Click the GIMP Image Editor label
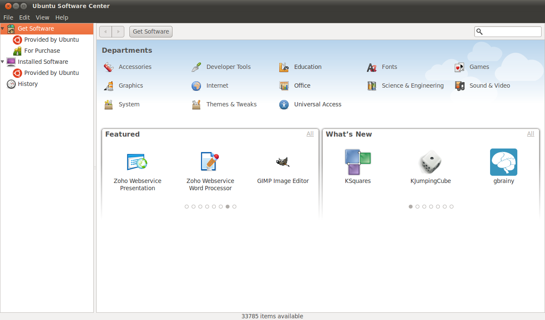Screen dimensions: 545x320 [x=283, y=181]
